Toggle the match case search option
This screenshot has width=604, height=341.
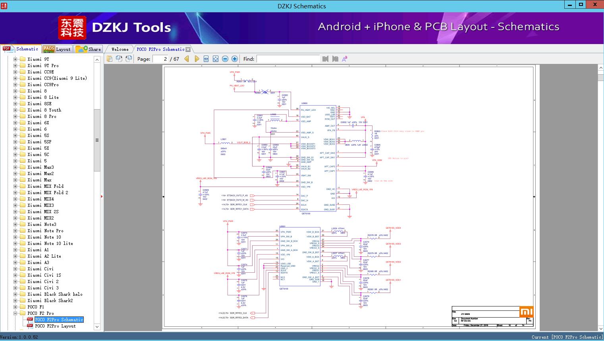tap(345, 59)
